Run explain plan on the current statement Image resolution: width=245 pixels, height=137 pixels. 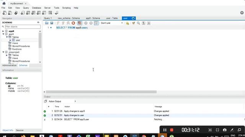pos(68,23)
